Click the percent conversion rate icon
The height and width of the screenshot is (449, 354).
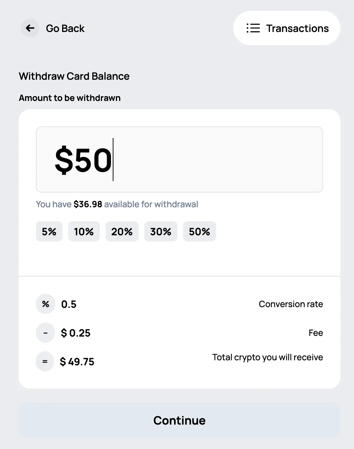(x=45, y=304)
